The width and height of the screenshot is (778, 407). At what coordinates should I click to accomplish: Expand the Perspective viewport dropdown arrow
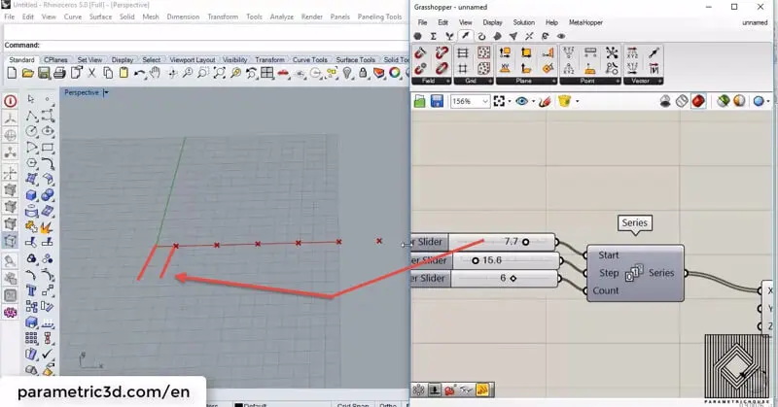coord(106,92)
